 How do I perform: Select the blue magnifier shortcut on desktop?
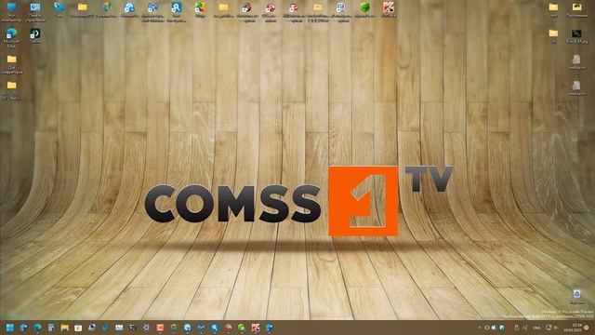pyautogui.click(x=176, y=7)
